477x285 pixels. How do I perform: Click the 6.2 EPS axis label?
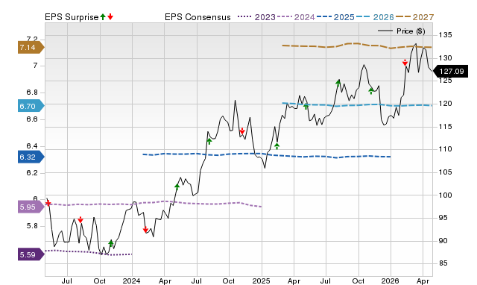coord(32,172)
